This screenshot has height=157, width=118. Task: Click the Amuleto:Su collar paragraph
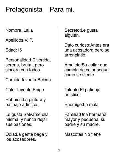86,70
